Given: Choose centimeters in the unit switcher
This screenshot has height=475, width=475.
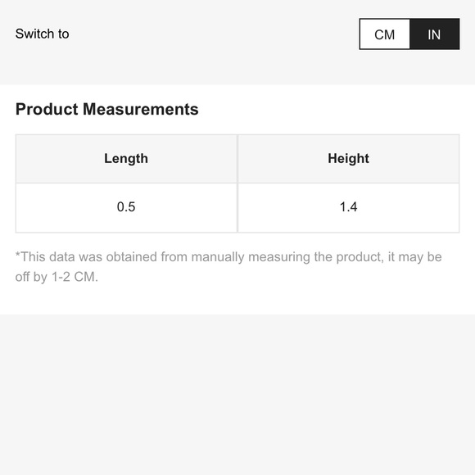Looking at the screenshot, I should pyautogui.click(x=384, y=34).
